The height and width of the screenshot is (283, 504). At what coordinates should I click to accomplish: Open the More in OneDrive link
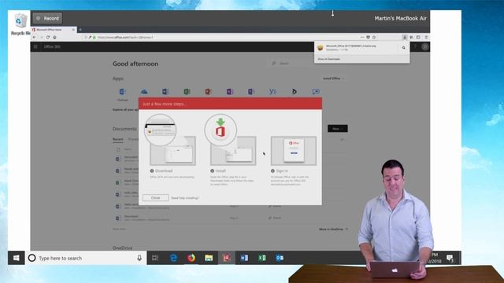(x=333, y=229)
